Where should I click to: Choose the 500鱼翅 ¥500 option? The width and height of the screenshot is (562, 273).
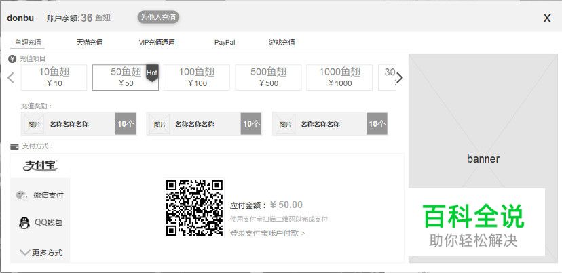point(269,78)
